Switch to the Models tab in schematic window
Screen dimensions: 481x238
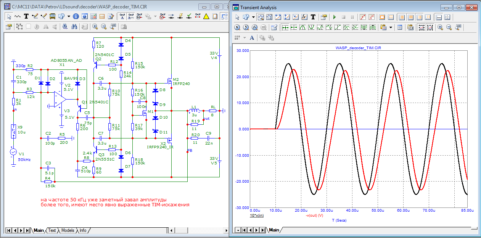pyautogui.click(x=68, y=230)
